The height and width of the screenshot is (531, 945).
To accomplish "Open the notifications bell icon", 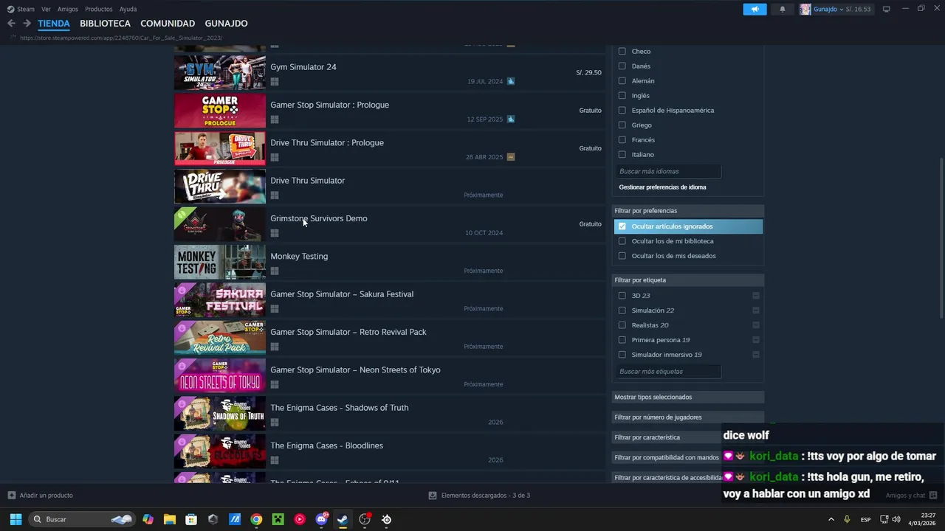I will (x=783, y=9).
